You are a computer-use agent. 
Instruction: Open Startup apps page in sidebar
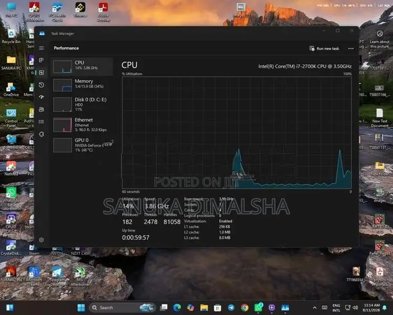(x=41, y=97)
